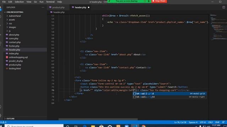Open the Go menu

(35, 2)
